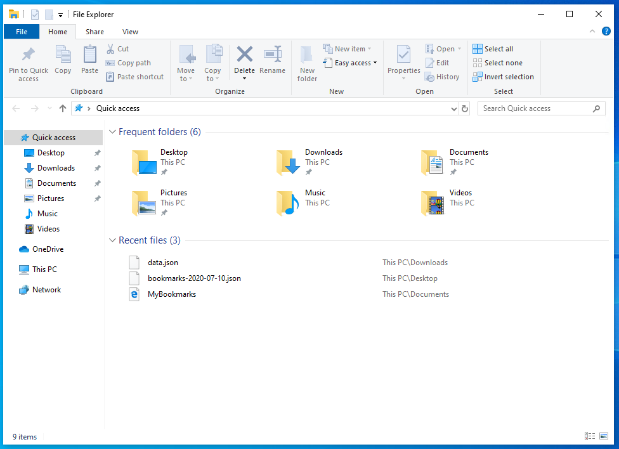Open Customize Quick Access Toolbar arrow
The image size is (619, 449).
[60, 15]
